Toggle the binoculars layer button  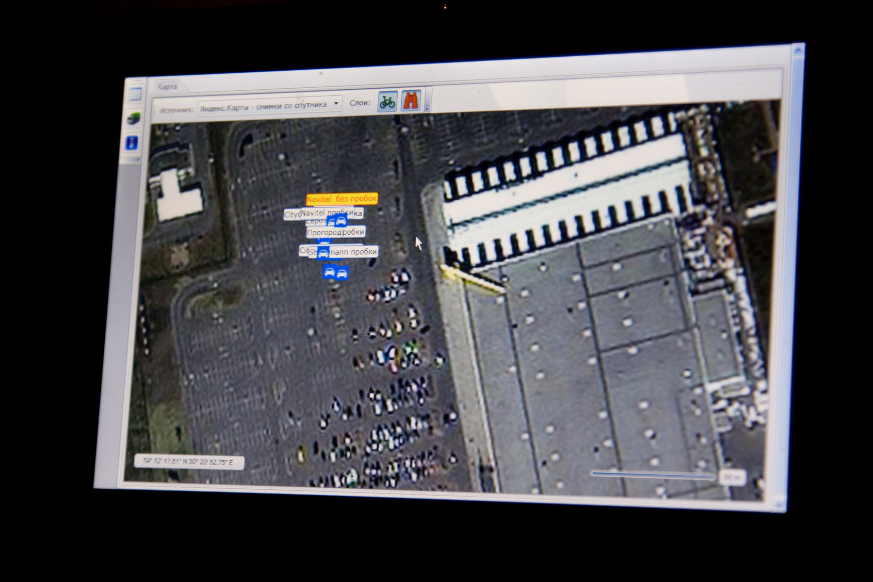[410, 100]
